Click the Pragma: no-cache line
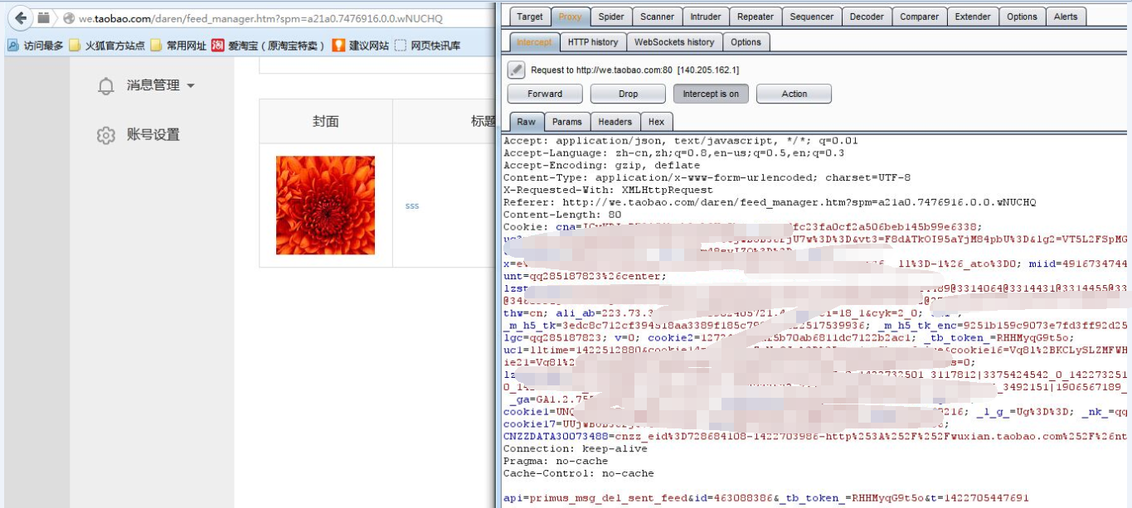The height and width of the screenshot is (508, 1132). tap(556, 461)
